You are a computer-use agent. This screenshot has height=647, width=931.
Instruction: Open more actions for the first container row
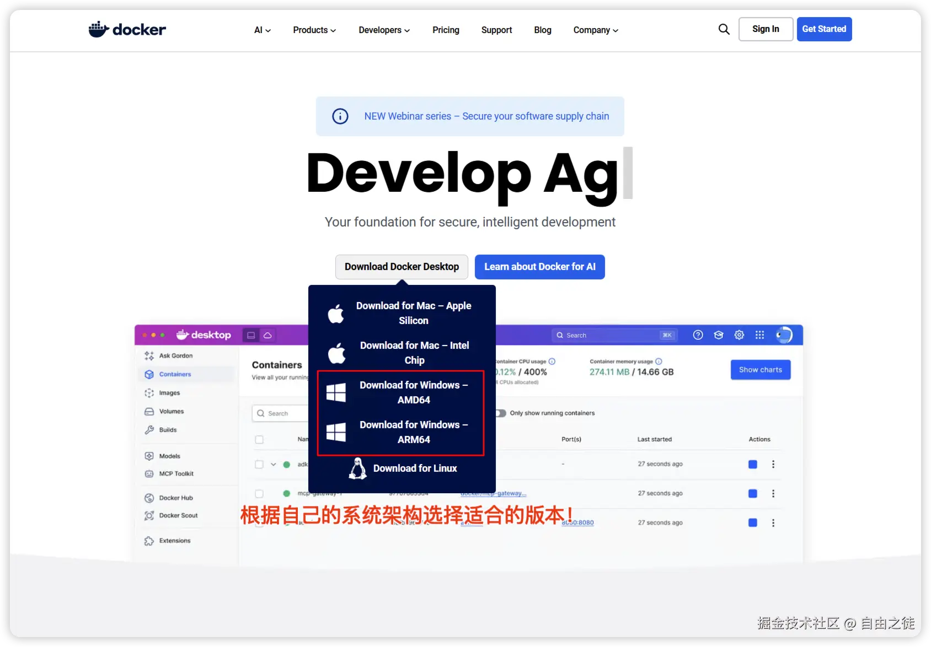(x=773, y=465)
